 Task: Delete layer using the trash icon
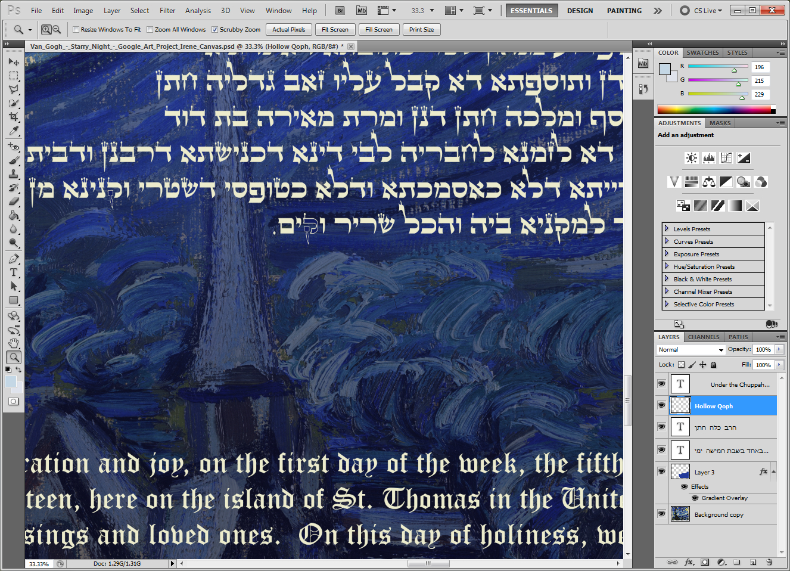click(x=769, y=562)
